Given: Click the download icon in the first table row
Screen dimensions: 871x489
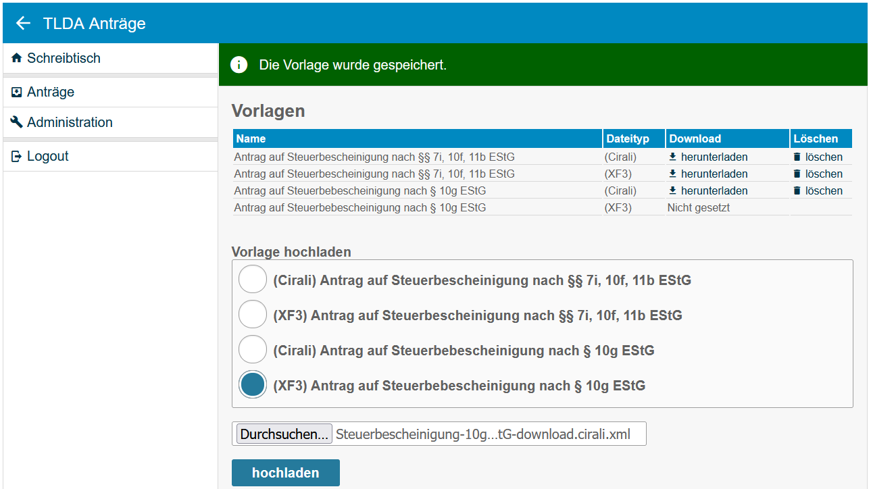Looking at the screenshot, I should 672,157.
